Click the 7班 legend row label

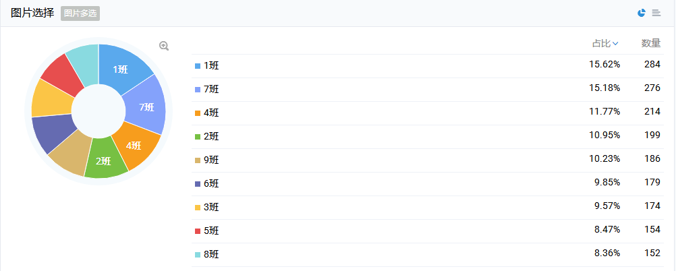[211, 90]
